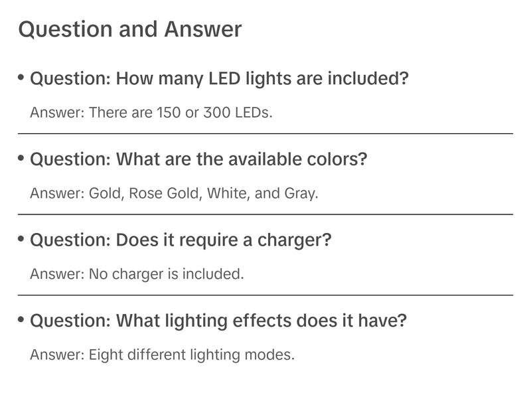This screenshot has height=397, width=531.
Task: Expand the "Does it require a charger?" question
Action: click(x=180, y=240)
